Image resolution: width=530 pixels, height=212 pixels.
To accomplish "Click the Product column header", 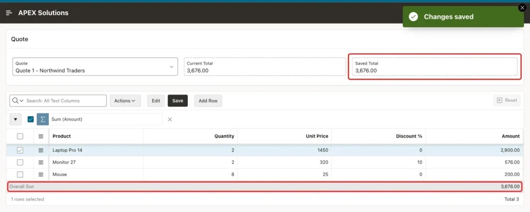I will [x=96, y=137].
